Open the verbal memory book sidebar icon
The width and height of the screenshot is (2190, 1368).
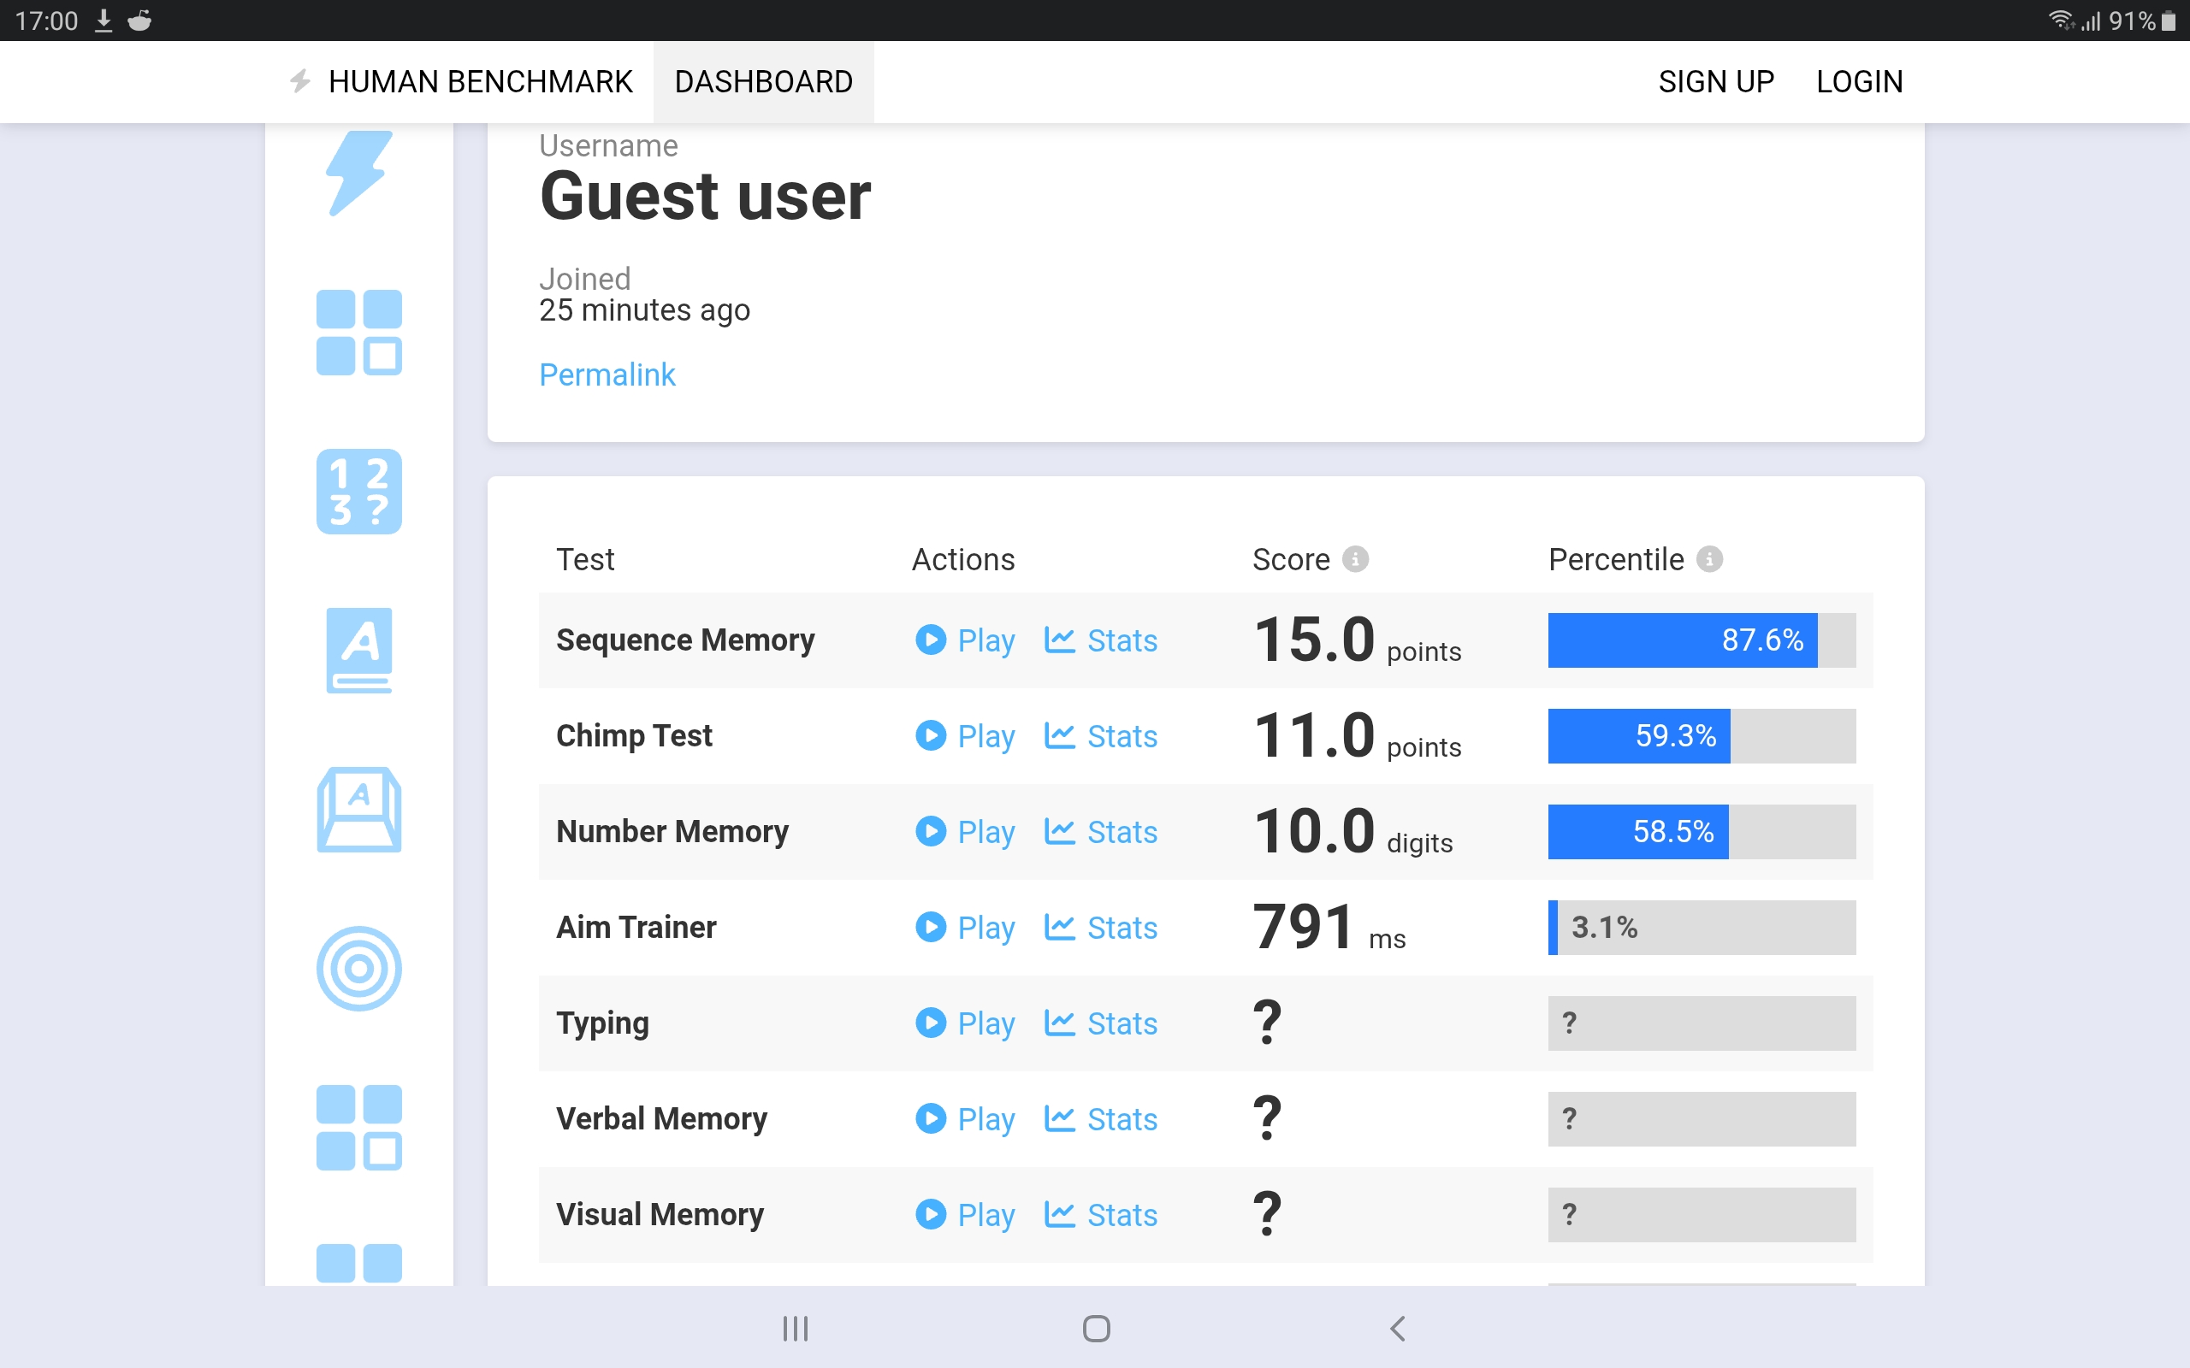(359, 650)
